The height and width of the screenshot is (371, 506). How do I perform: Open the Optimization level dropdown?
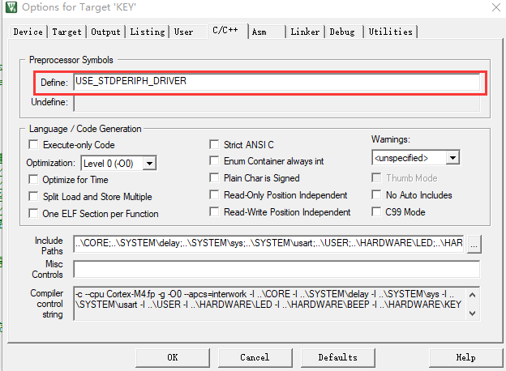pos(149,163)
